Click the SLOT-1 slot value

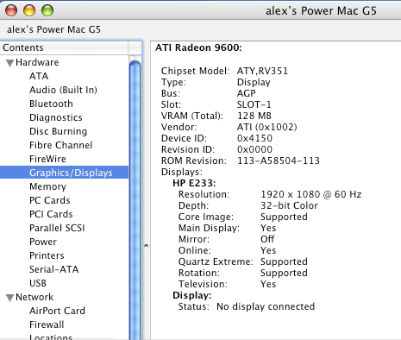(254, 104)
